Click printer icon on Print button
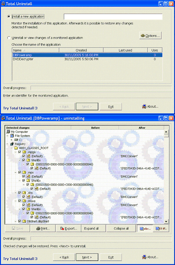The image size is (175, 265). pos(38,229)
